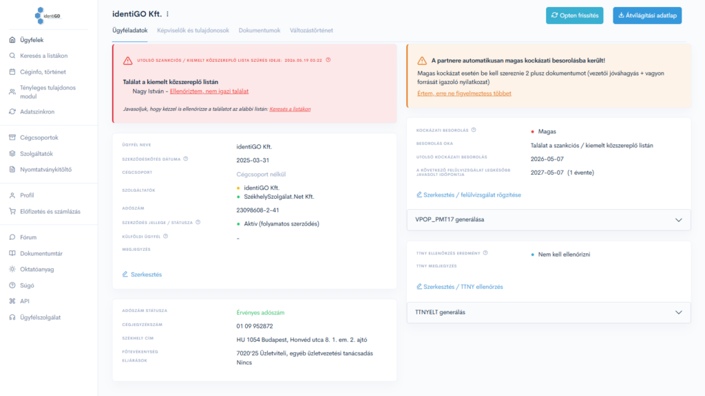Click the next review date 2027-05-07
This screenshot has height=396, width=705.
pyautogui.click(x=547, y=173)
